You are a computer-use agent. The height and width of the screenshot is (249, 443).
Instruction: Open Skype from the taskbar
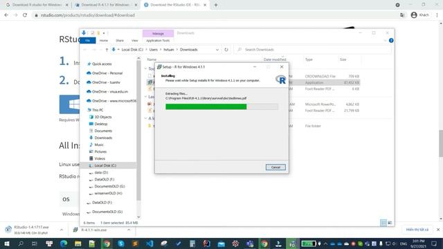121,243
